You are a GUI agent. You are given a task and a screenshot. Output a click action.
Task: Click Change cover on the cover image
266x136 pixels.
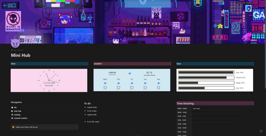click(241, 3)
